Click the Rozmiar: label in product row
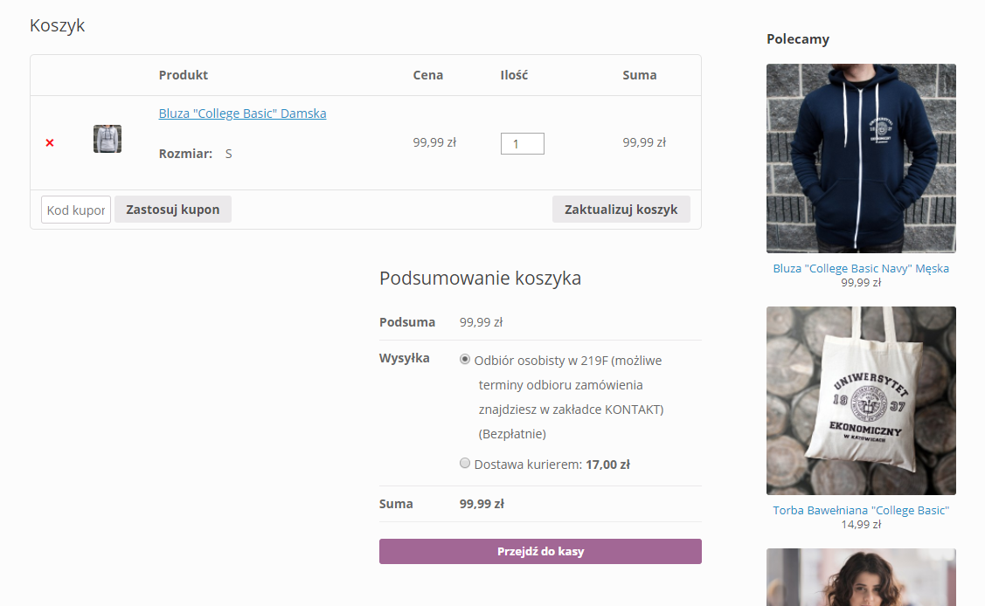This screenshot has height=606, width=985. 185,154
